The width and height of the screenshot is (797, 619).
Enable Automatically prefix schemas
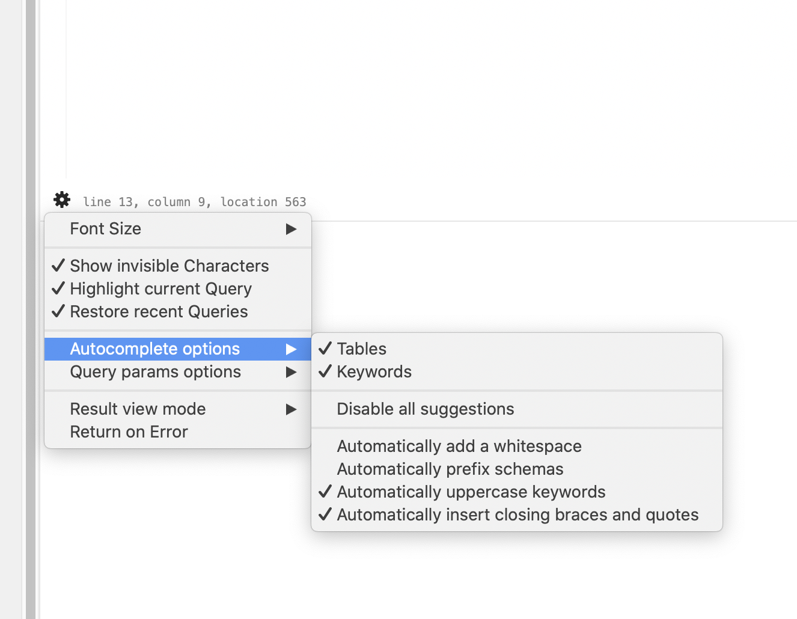point(450,469)
